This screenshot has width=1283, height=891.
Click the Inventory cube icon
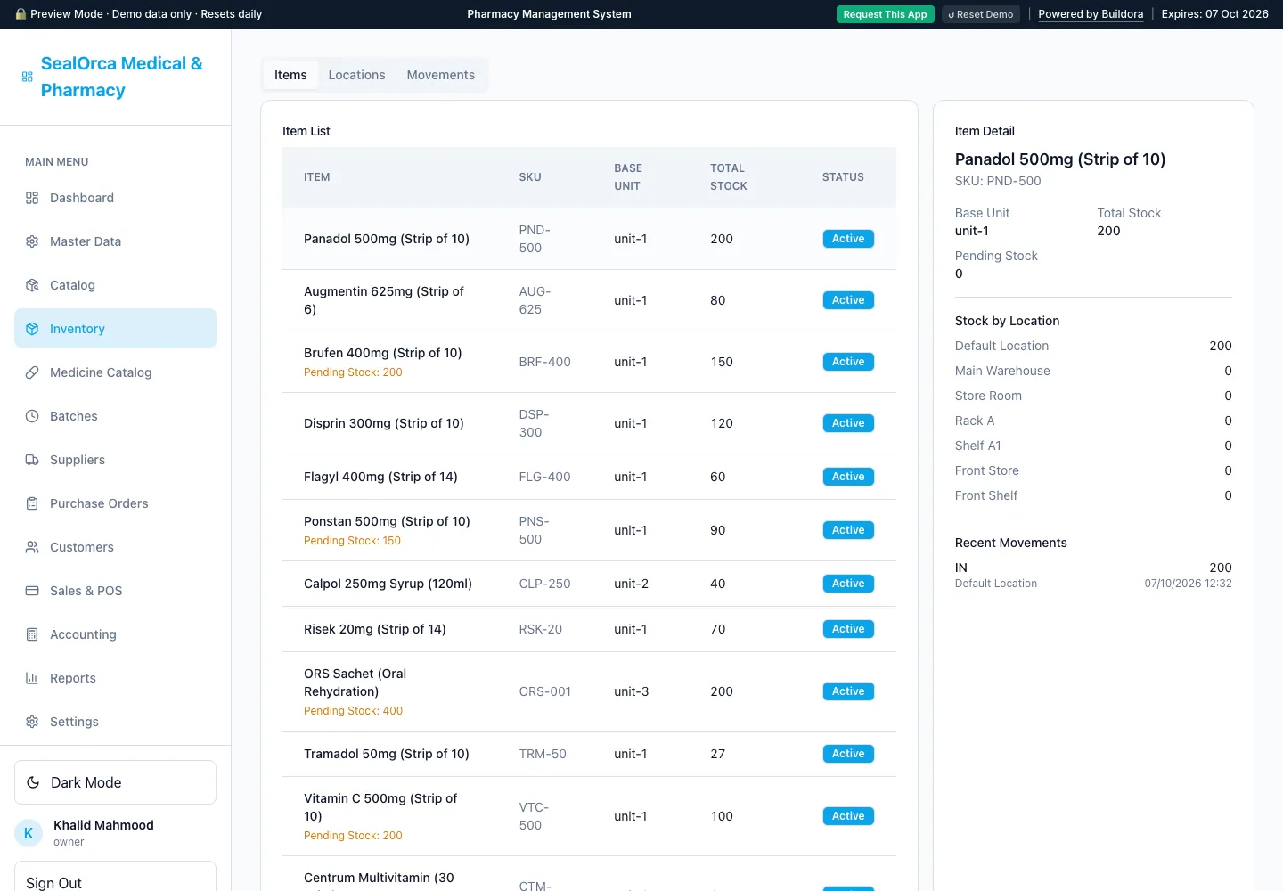[x=32, y=329]
